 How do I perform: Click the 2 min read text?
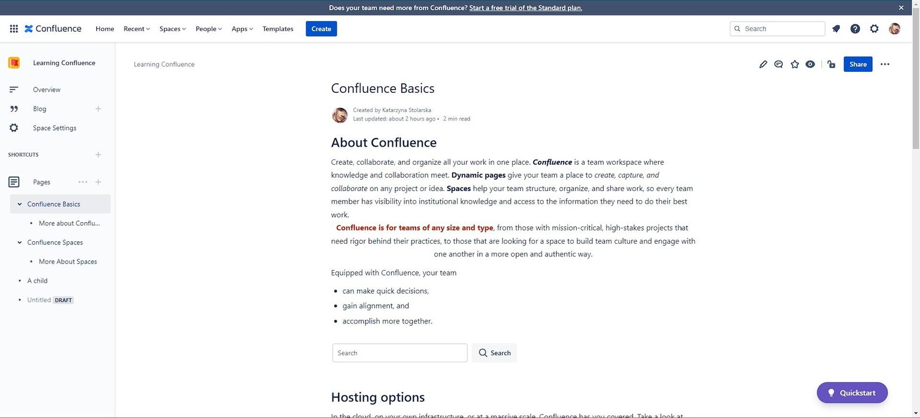[x=456, y=119]
